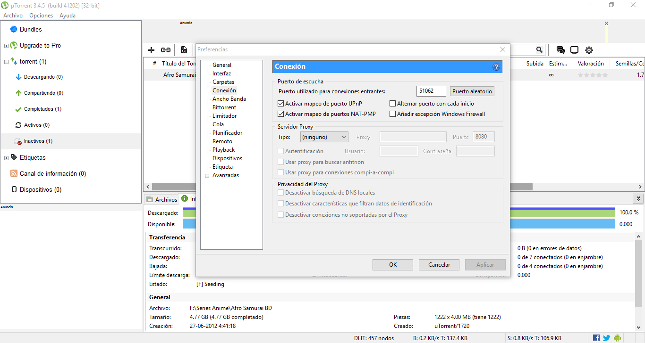Select Cola in preferences tree
Screen dimensions: 645x343
tap(218, 124)
